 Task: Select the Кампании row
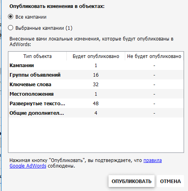pos(96,66)
